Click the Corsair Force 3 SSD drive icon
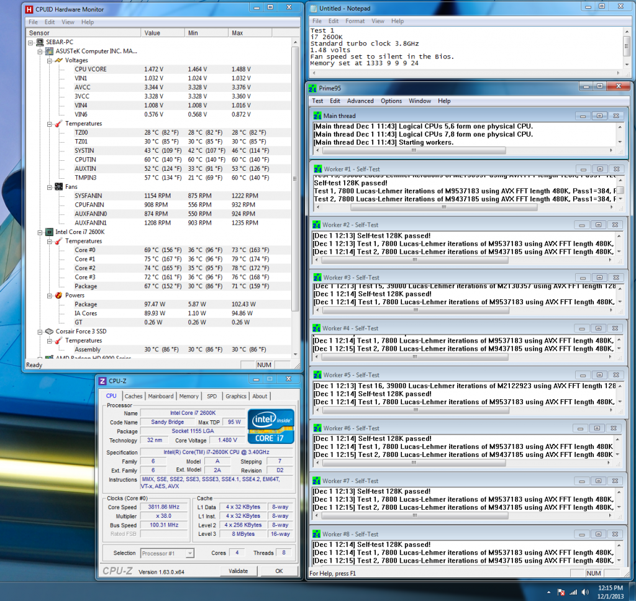This screenshot has width=636, height=601. [x=50, y=332]
